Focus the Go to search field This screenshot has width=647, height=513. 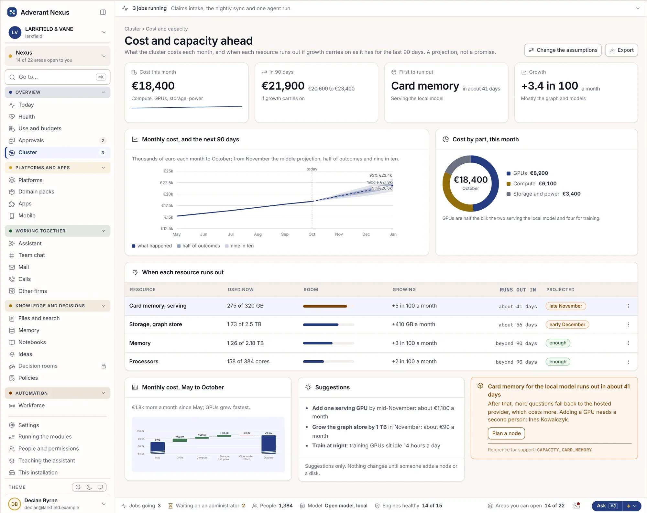[x=58, y=77]
